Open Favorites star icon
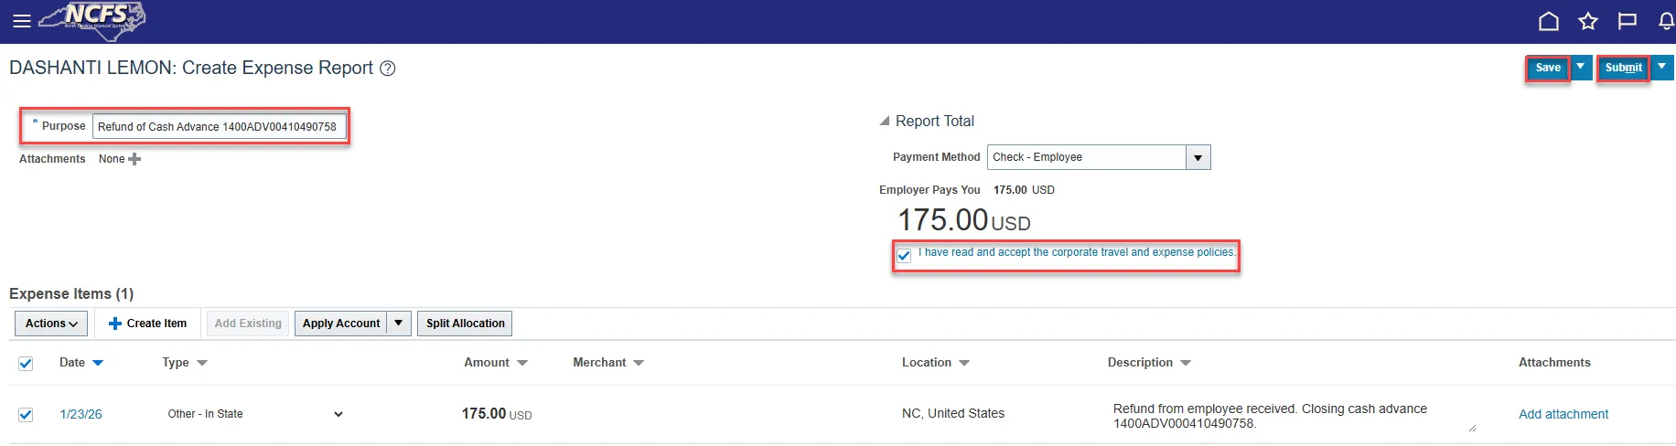The width and height of the screenshot is (1676, 446). pos(1587,21)
